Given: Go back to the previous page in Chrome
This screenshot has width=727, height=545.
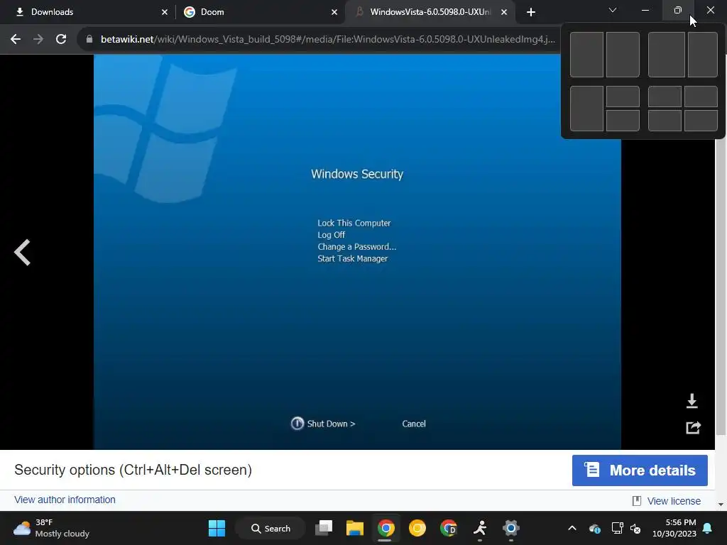Looking at the screenshot, I should [x=16, y=40].
